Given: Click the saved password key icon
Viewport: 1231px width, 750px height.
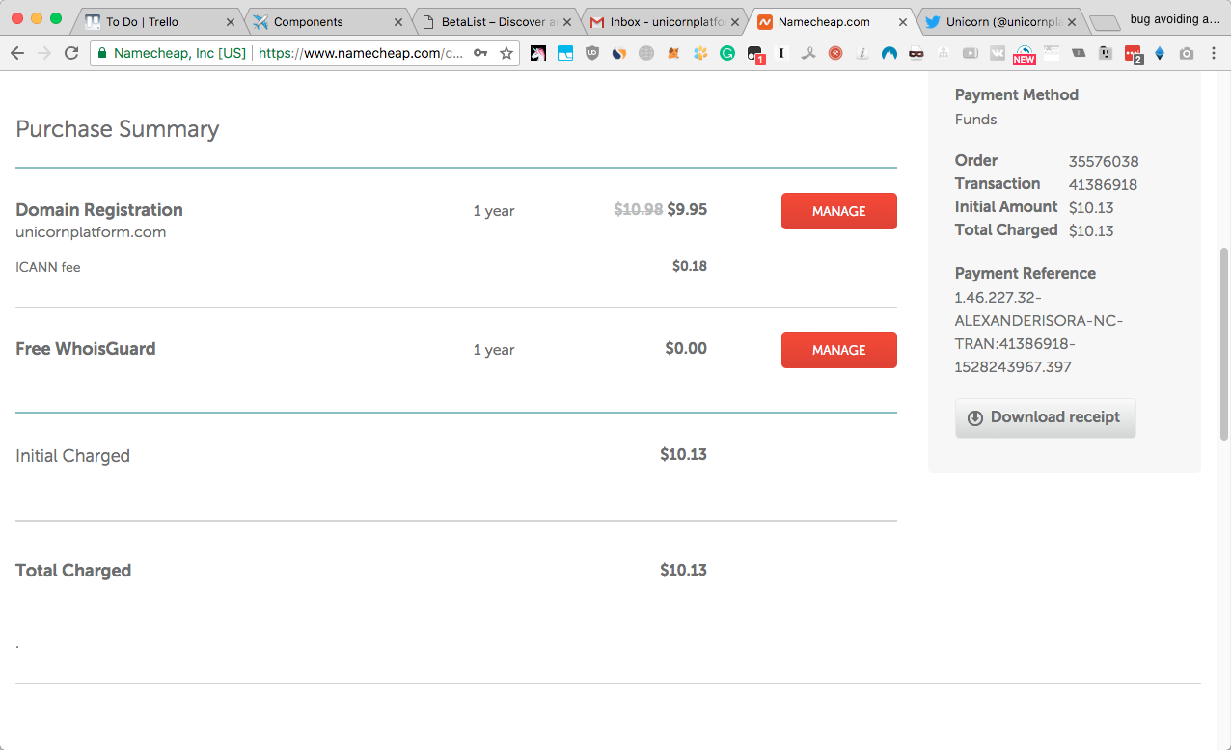Looking at the screenshot, I should pyautogui.click(x=480, y=54).
